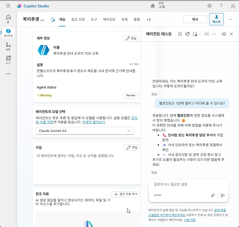Viewport: 239px width, 227px height.
Task: Attach a file with the paperclip icon
Action: 213,195
